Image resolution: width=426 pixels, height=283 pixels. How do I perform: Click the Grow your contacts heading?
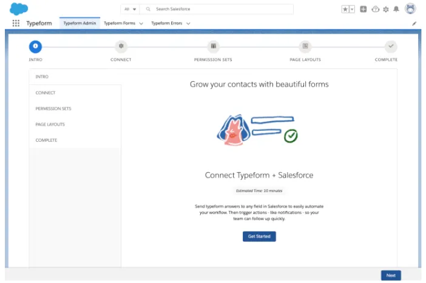[259, 84]
